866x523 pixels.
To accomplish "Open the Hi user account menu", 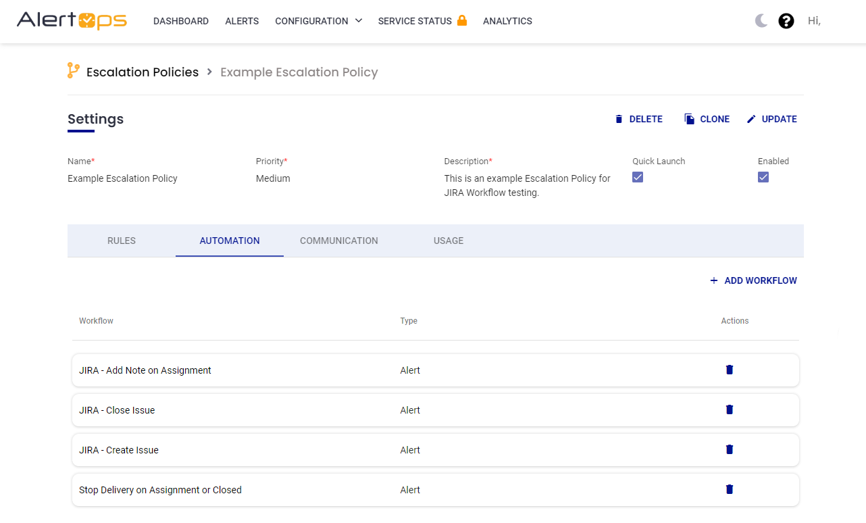I will point(814,21).
